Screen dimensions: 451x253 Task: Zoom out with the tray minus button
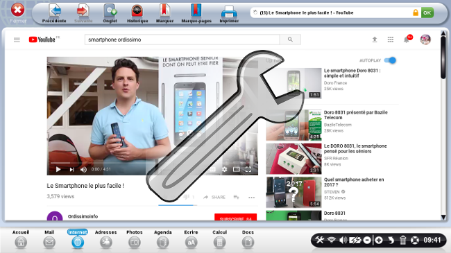[367, 240]
